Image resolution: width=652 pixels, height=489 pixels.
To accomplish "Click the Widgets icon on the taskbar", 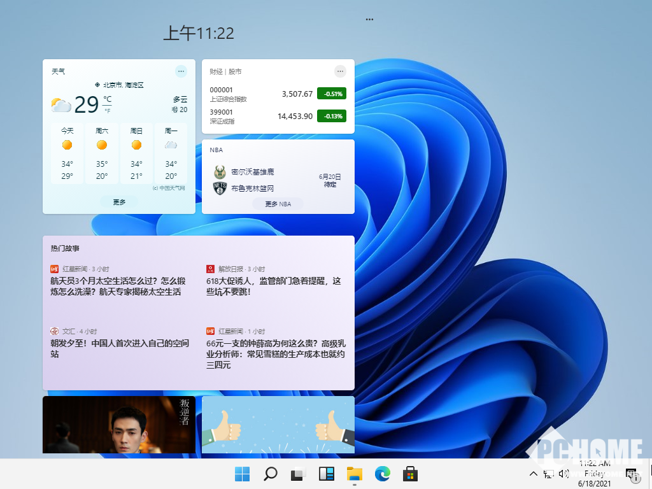I will (326, 474).
